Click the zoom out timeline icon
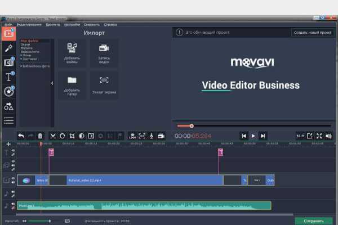 tap(24, 221)
